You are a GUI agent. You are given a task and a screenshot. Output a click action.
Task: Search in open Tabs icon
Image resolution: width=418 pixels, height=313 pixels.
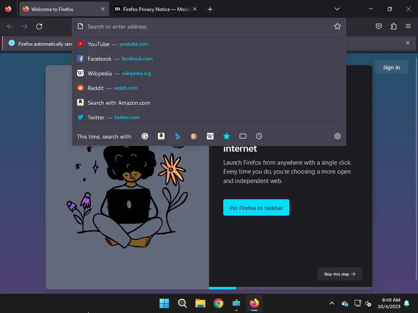[243, 136]
